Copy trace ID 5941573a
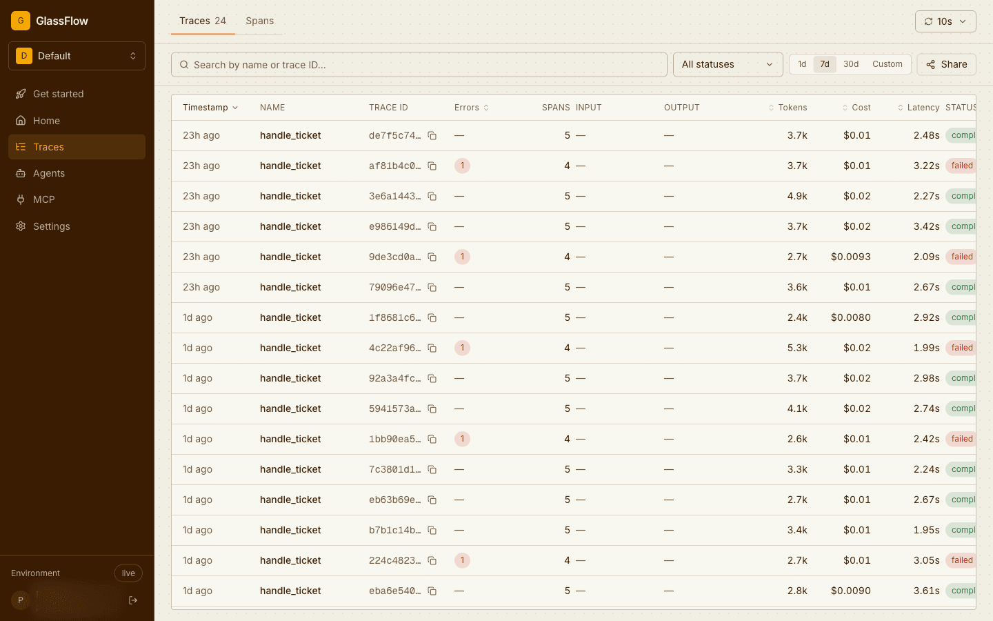The width and height of the screenshot is (993, 621). (x=432, y=409)
